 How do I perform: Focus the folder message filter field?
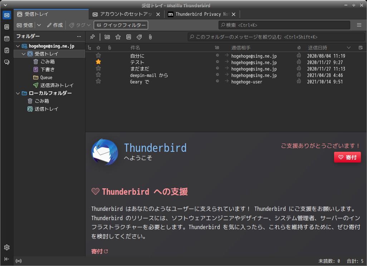coord(276,37)
